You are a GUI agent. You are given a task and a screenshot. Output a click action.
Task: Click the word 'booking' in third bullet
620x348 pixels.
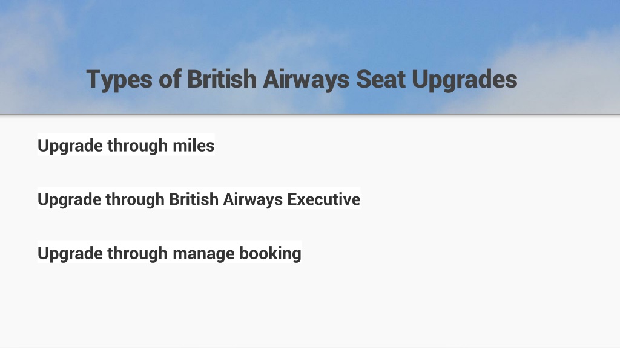pos(271,253)
